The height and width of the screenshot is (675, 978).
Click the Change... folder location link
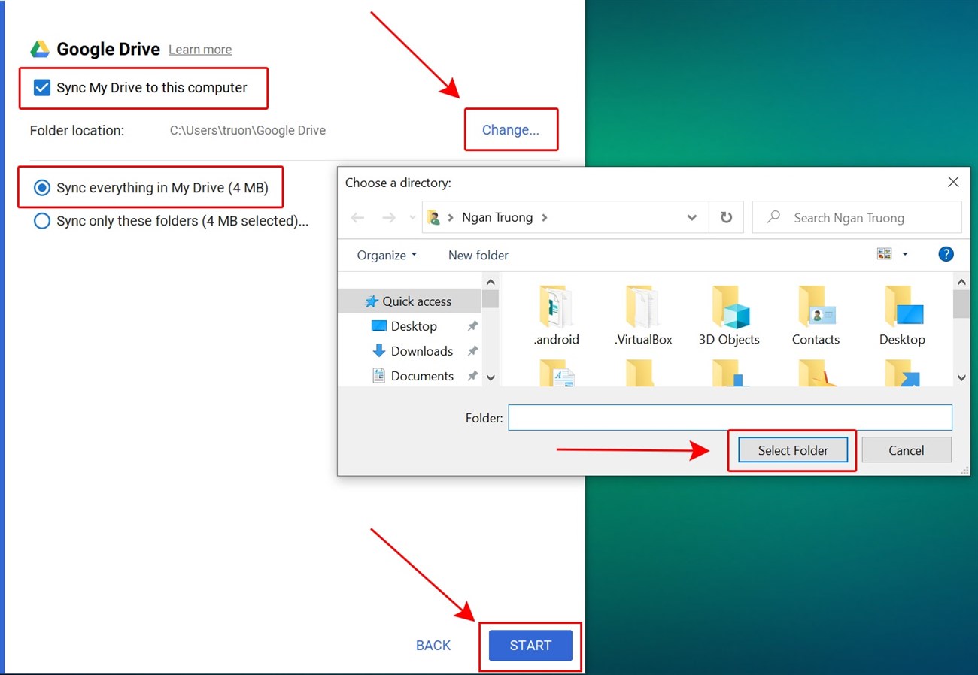pos(511,130)
